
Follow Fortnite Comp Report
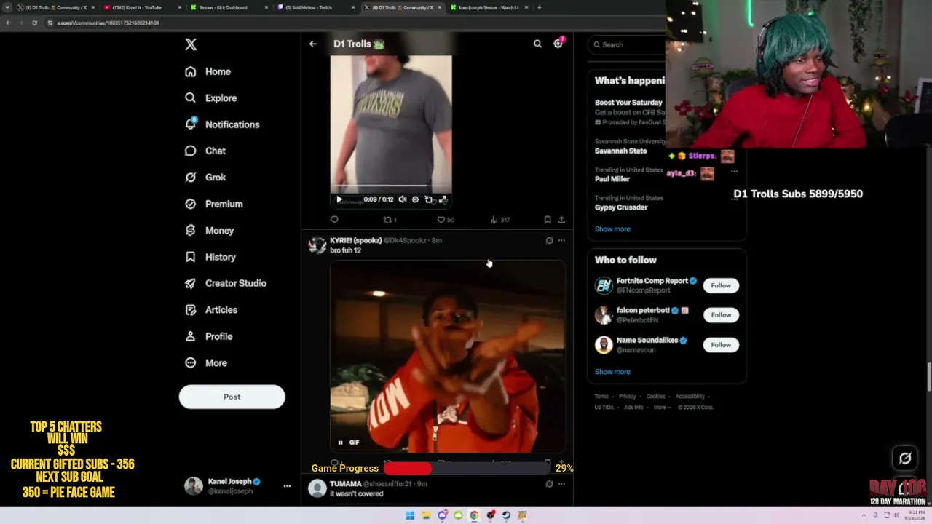pyautogui.click(x=721, y=285)
